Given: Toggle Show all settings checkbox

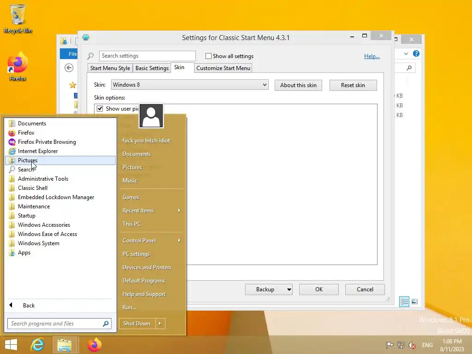Looking at the screenshot, I should click(x=208, y=56).
